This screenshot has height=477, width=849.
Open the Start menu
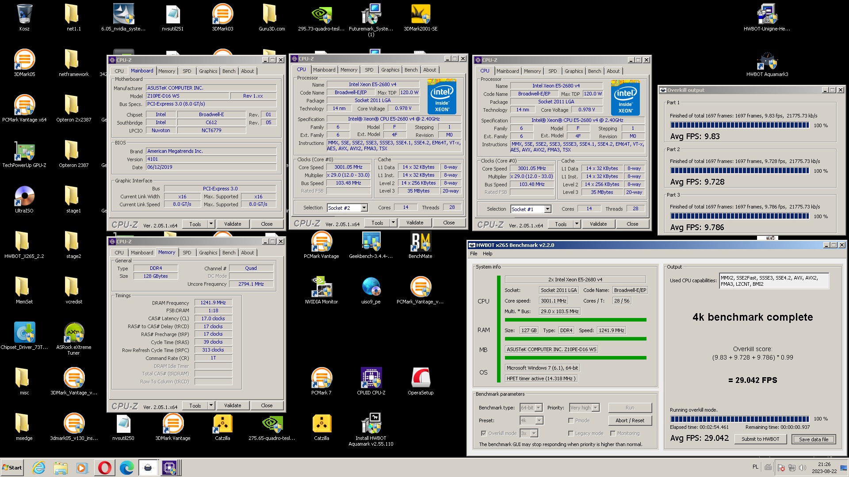[x=12, y=467]
